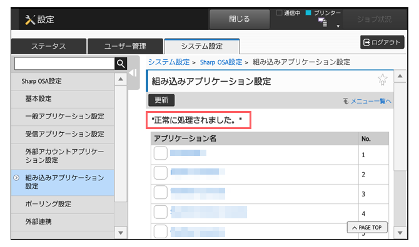Click the sidebar scroll up arrow
The image size is (419, 247).
(x=121, y=79)
